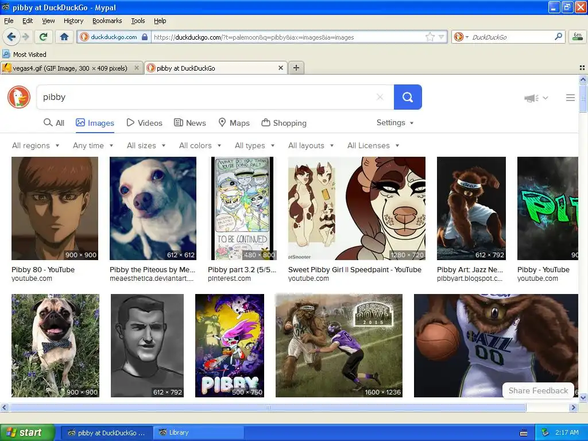Click the horizontal scrollbar right arrow
This screenshot has width=588, height=441.
coord(573,407)
